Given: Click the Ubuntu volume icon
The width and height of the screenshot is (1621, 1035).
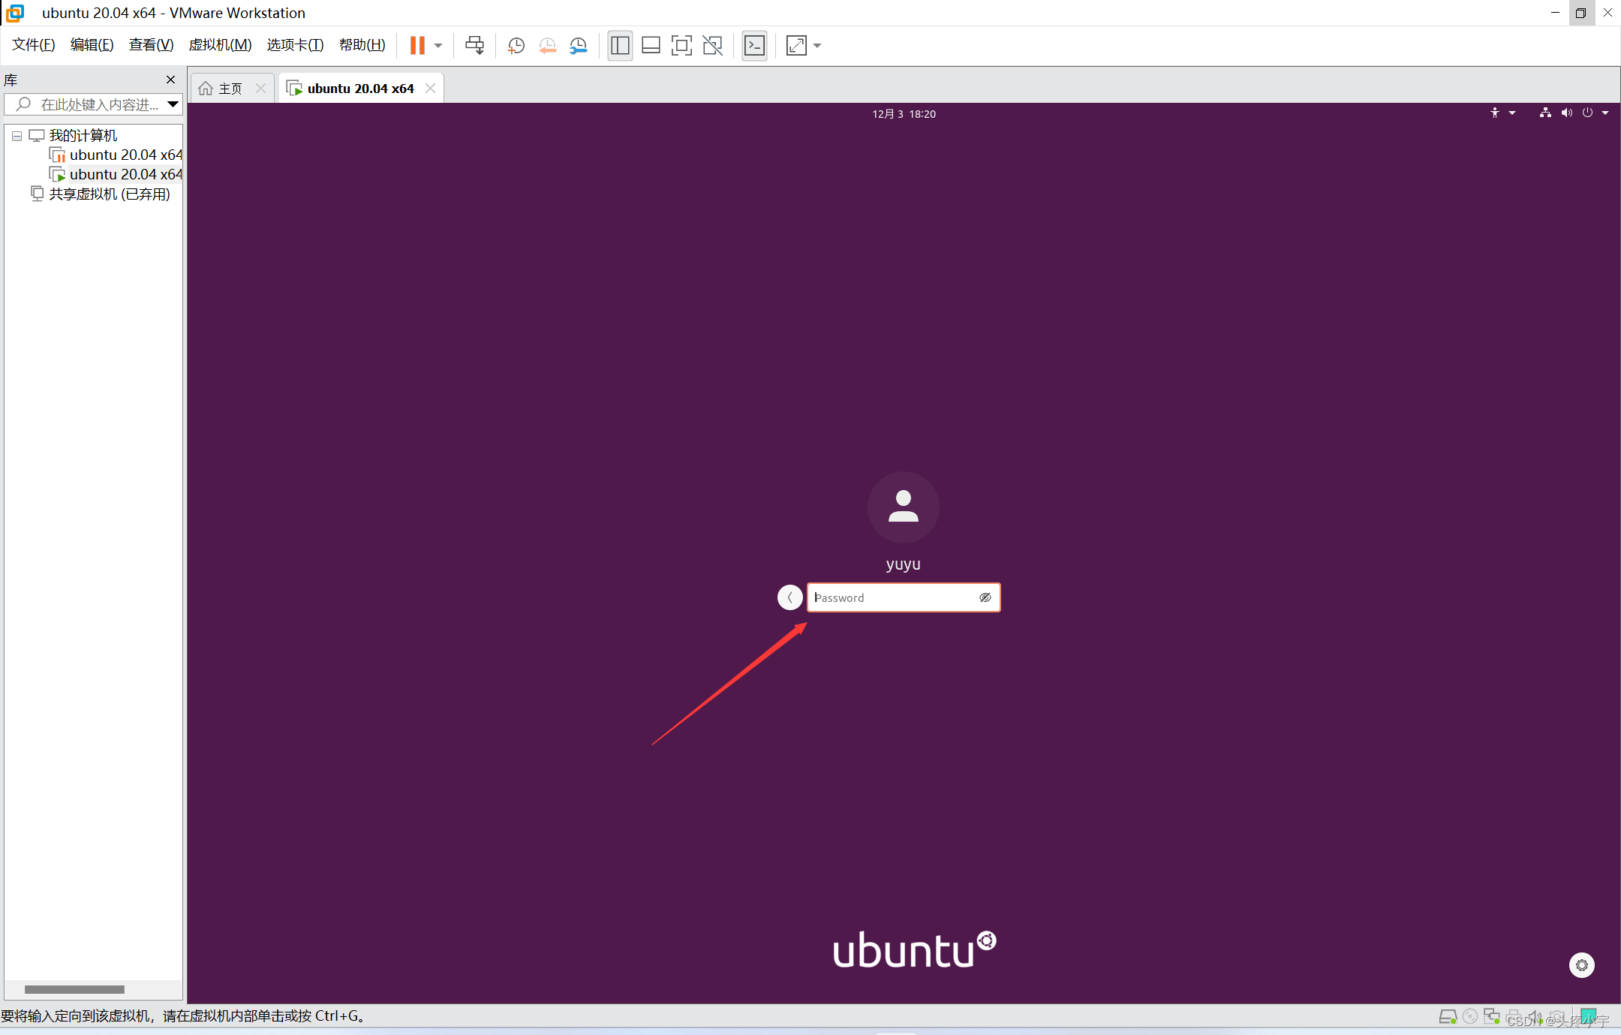Looking at the screenshot, I should pos(1566,113).
